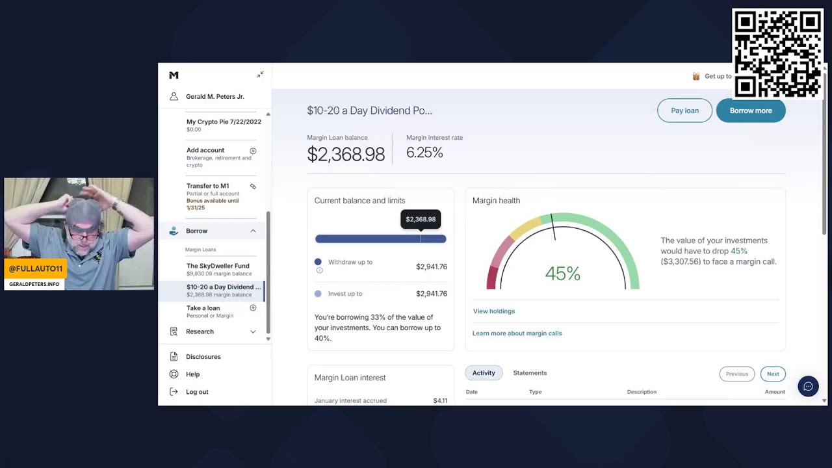Click the sidebar scroll up arrow
832x468 pixels.
click(x=268, y=114)
